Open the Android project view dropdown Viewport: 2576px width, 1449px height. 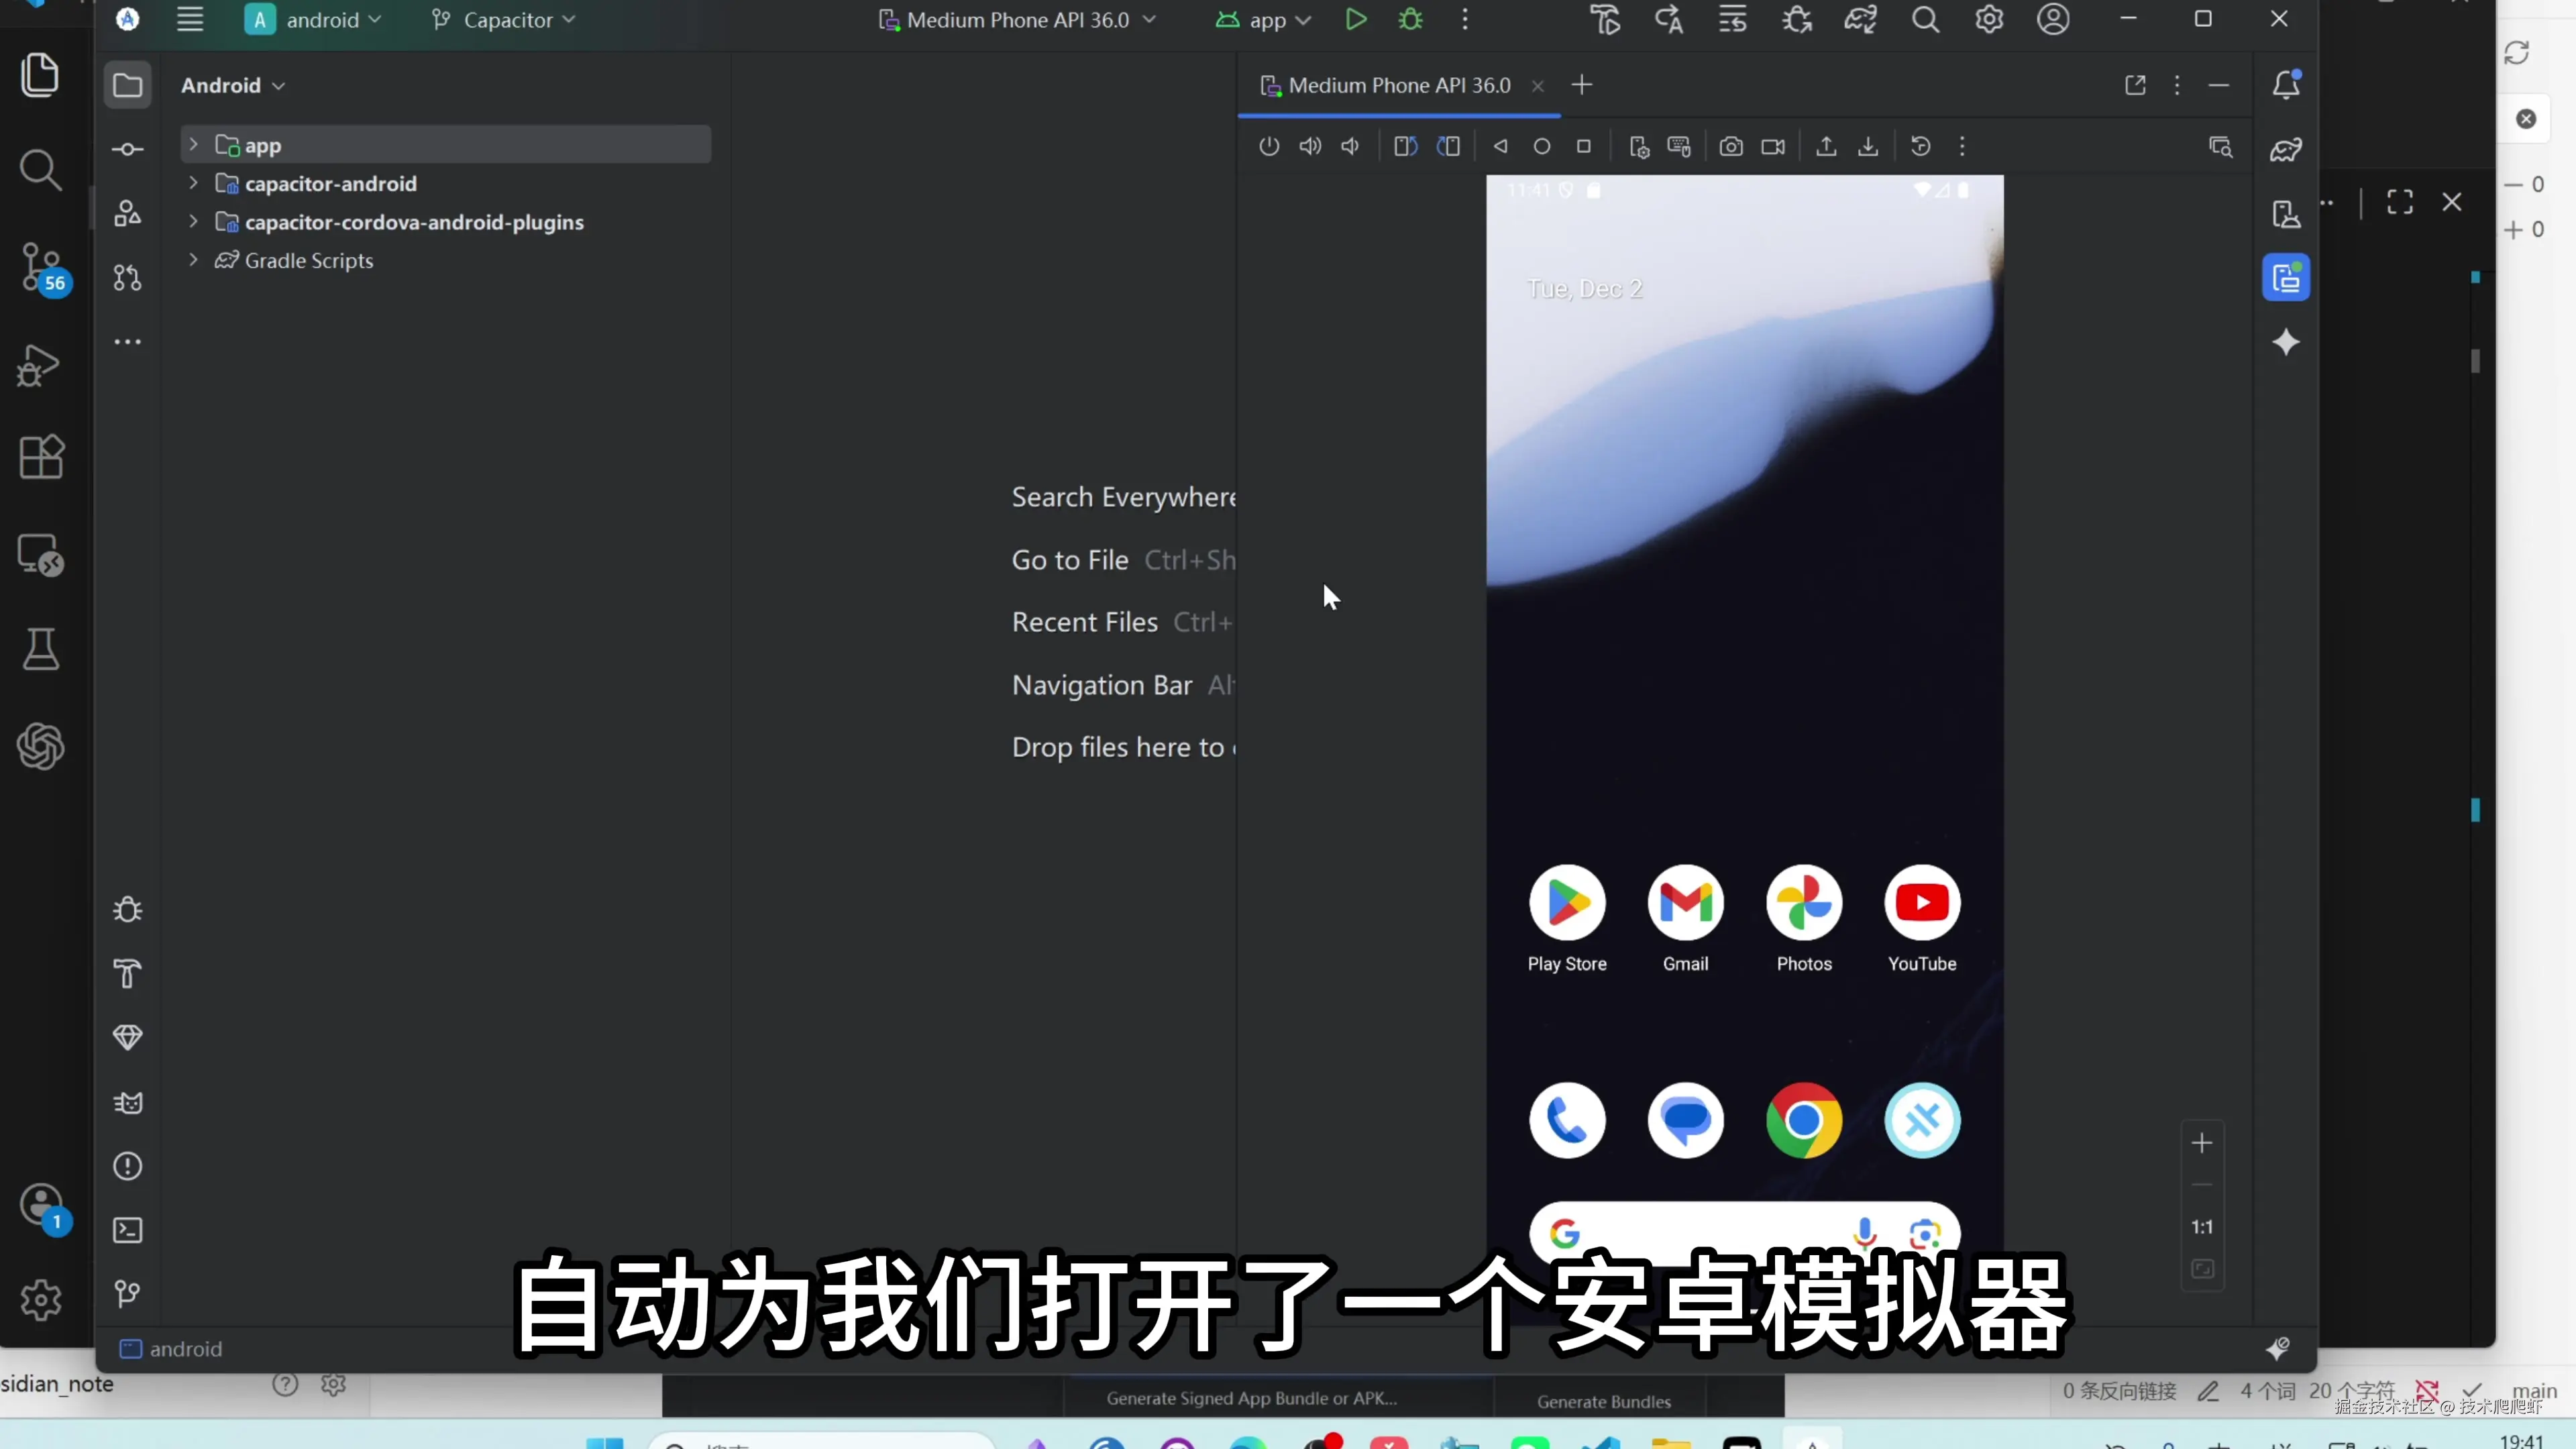pos(232,85)
